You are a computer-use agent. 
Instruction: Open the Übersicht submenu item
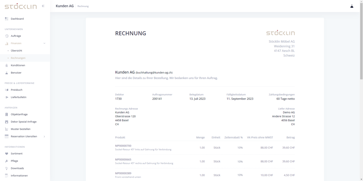(16, 51)
